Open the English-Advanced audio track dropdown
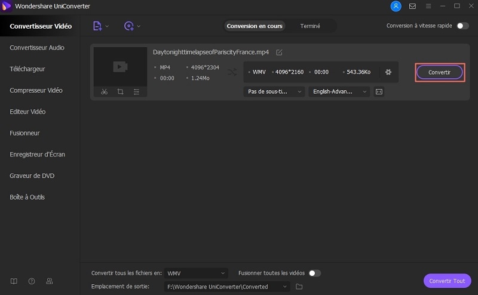This screenshot has width=478, height=295. click(x=339, y=92)
